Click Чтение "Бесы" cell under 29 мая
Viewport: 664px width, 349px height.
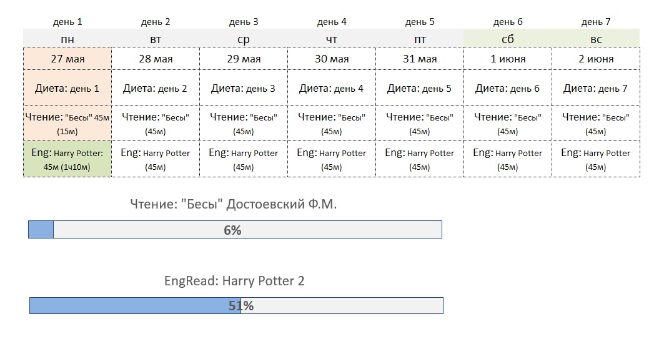coord(244,124)
